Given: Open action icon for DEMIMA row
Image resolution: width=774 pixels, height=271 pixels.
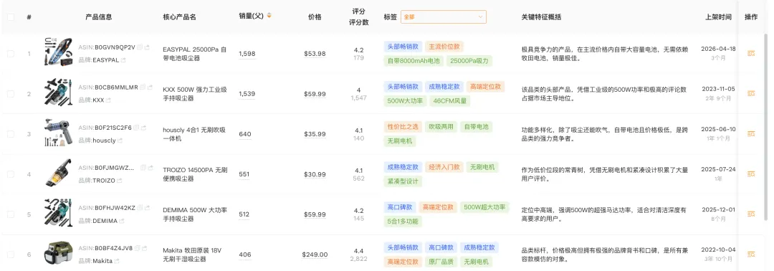Looking at the screenshot, I should click(x=751, y=214).
